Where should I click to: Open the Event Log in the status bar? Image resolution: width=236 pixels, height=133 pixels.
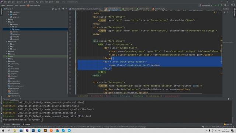click(228, 125)
